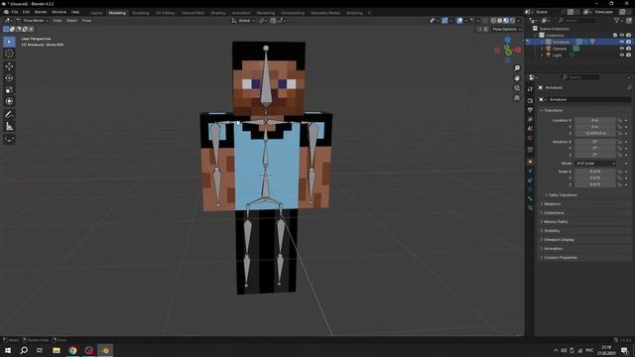
Task: Toggle camera view with the camera gizmo icon
Action: [517, 88]
